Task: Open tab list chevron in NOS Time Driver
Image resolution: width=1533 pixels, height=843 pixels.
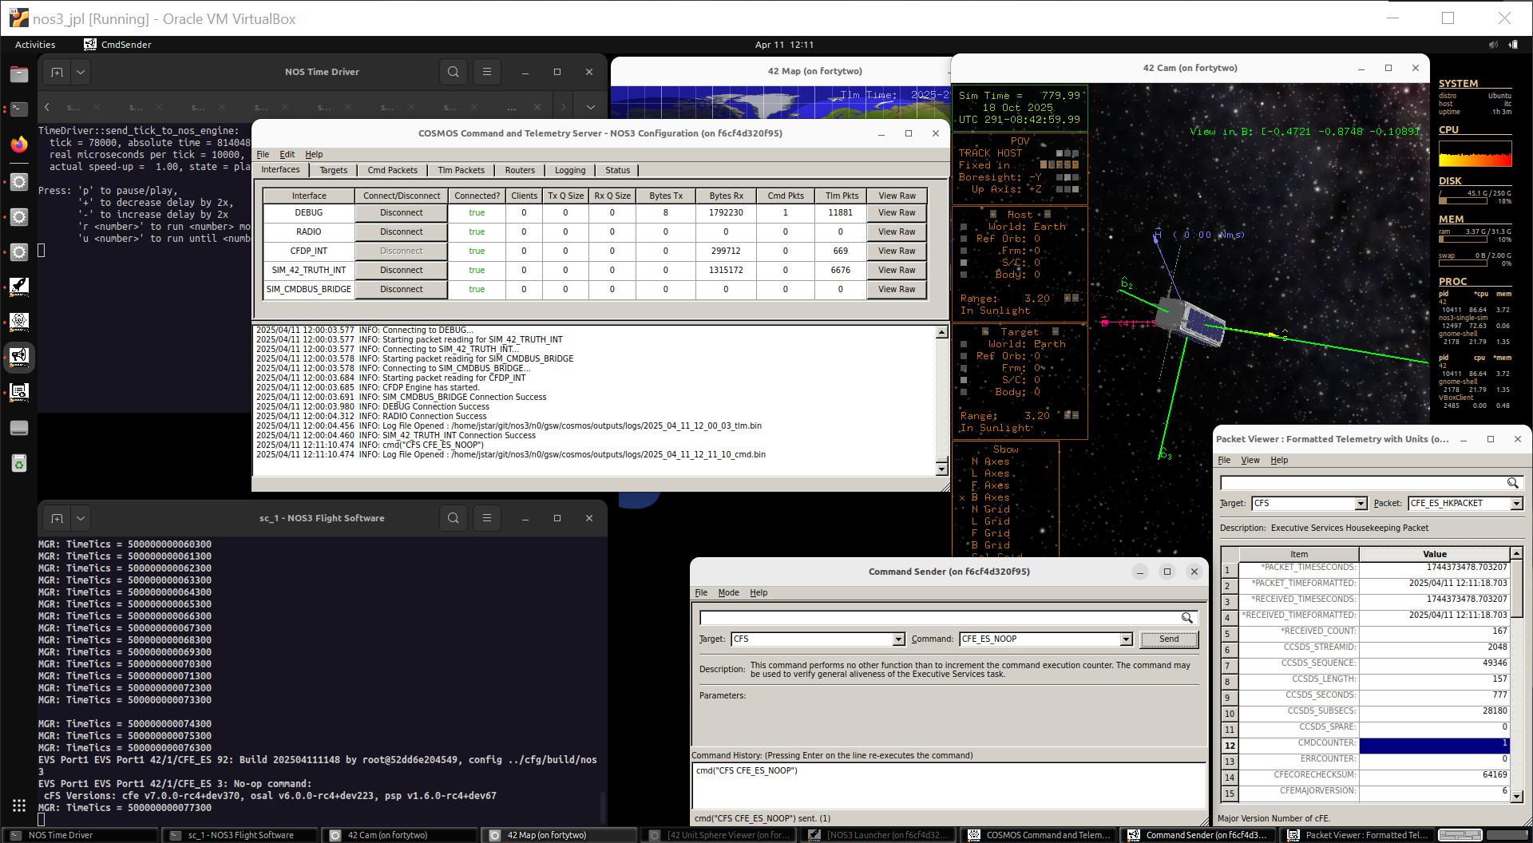Action: click(590, 107)
